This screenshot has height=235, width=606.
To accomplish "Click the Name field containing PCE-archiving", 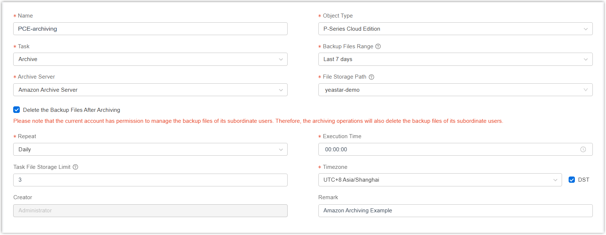I will point(150,29).
